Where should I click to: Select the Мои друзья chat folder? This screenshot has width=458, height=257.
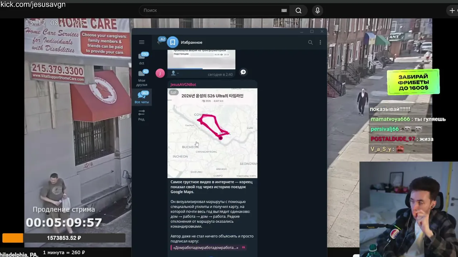click(142, 78)
